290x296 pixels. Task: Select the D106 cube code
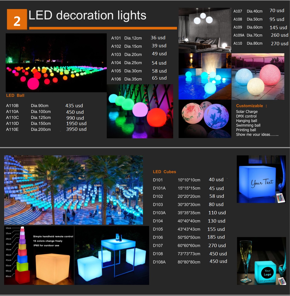tap(158, 237)
